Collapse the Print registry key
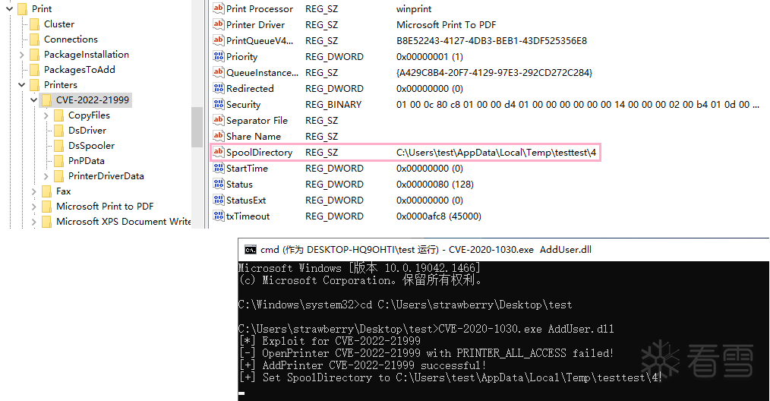This screenshot has height=401, width=770. tap(9, 9)
